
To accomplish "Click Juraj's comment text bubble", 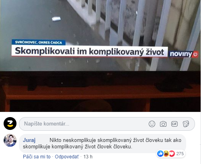I will [103, 144].
